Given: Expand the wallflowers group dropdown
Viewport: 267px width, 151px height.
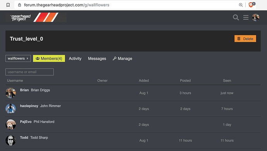Looking at the screenshot, I should click(x=18, y=58).
